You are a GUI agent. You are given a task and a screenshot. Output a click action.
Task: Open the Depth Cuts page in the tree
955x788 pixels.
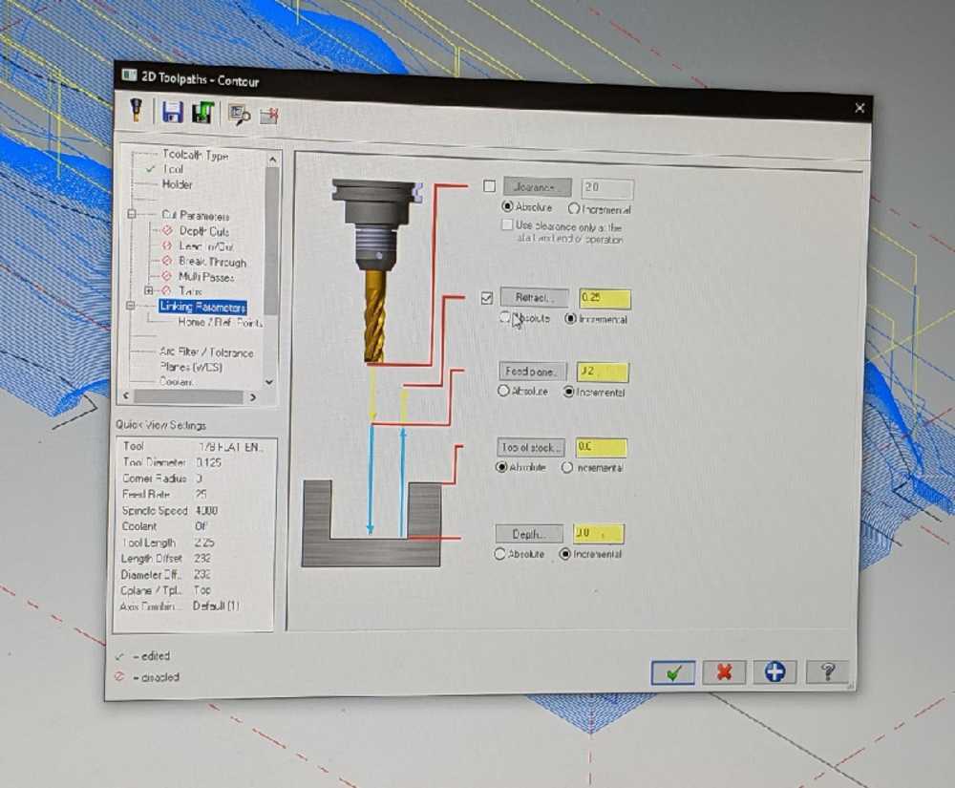coord(203,231)
